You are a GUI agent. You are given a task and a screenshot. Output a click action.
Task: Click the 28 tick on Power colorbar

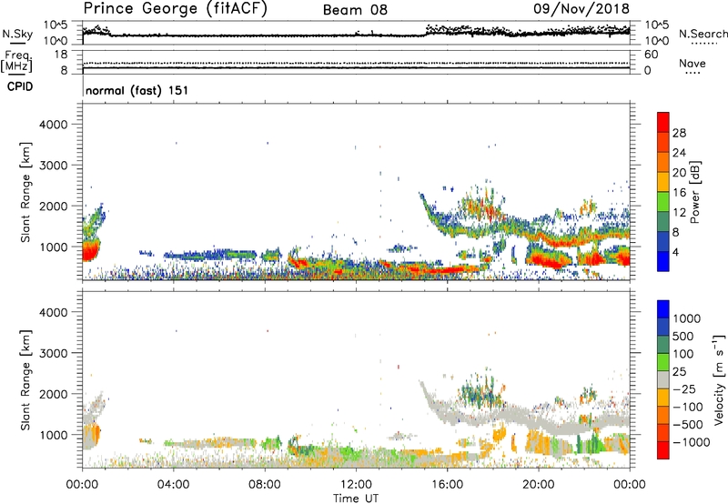[679, 133]
